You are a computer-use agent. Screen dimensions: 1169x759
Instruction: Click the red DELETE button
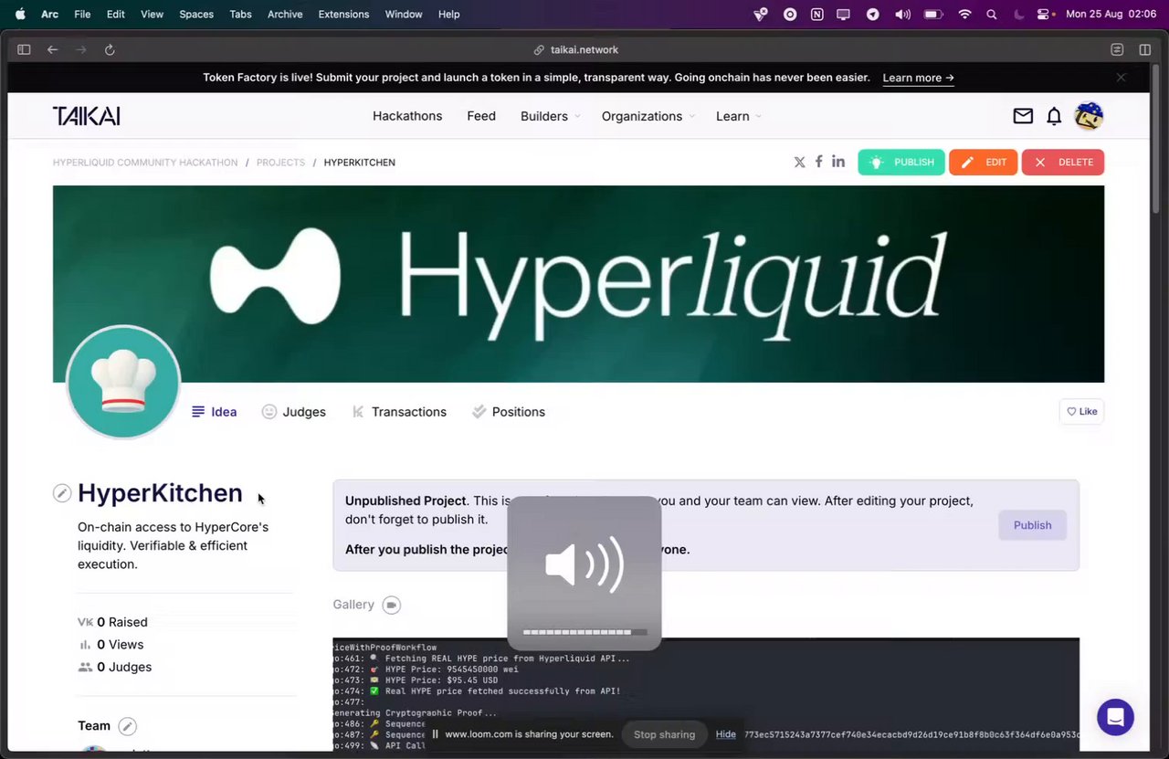[1063, 163]
